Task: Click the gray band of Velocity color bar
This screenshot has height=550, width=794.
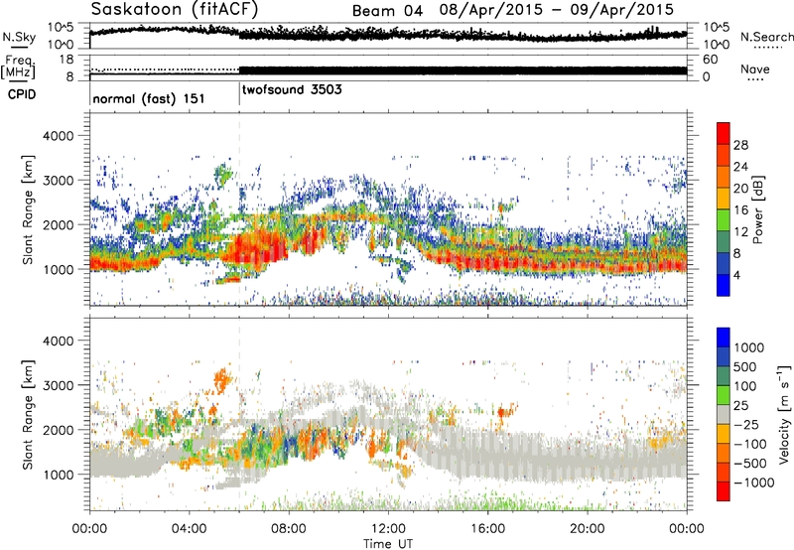Action: point(724,414)
